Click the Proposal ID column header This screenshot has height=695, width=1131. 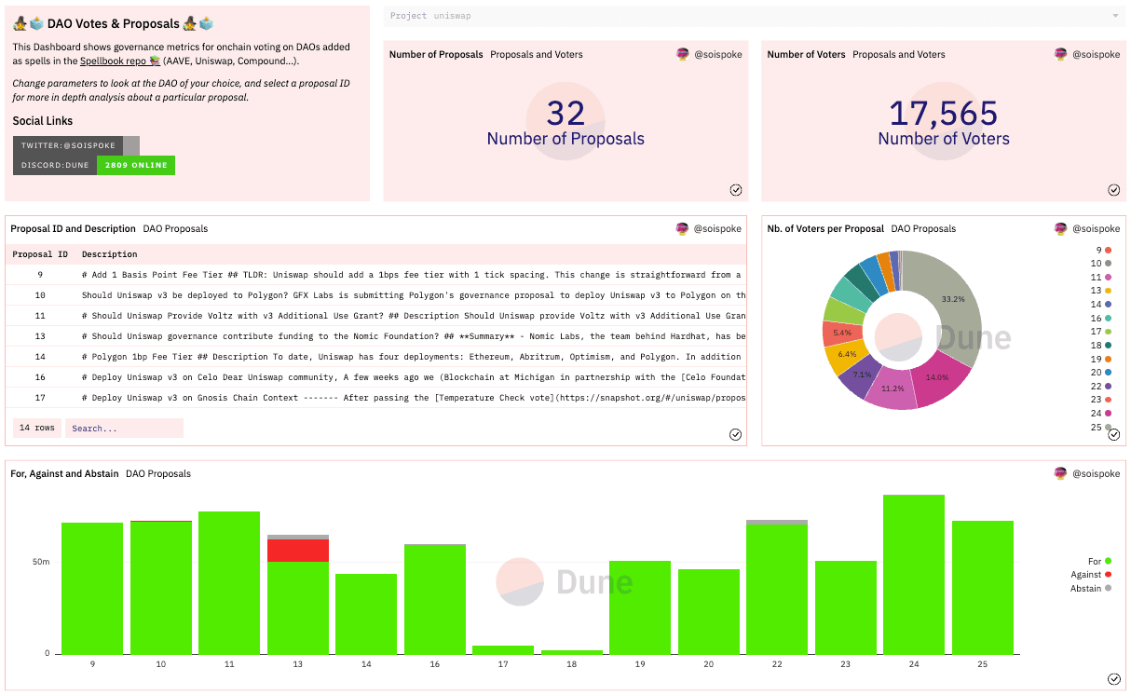tap(40, 254)
